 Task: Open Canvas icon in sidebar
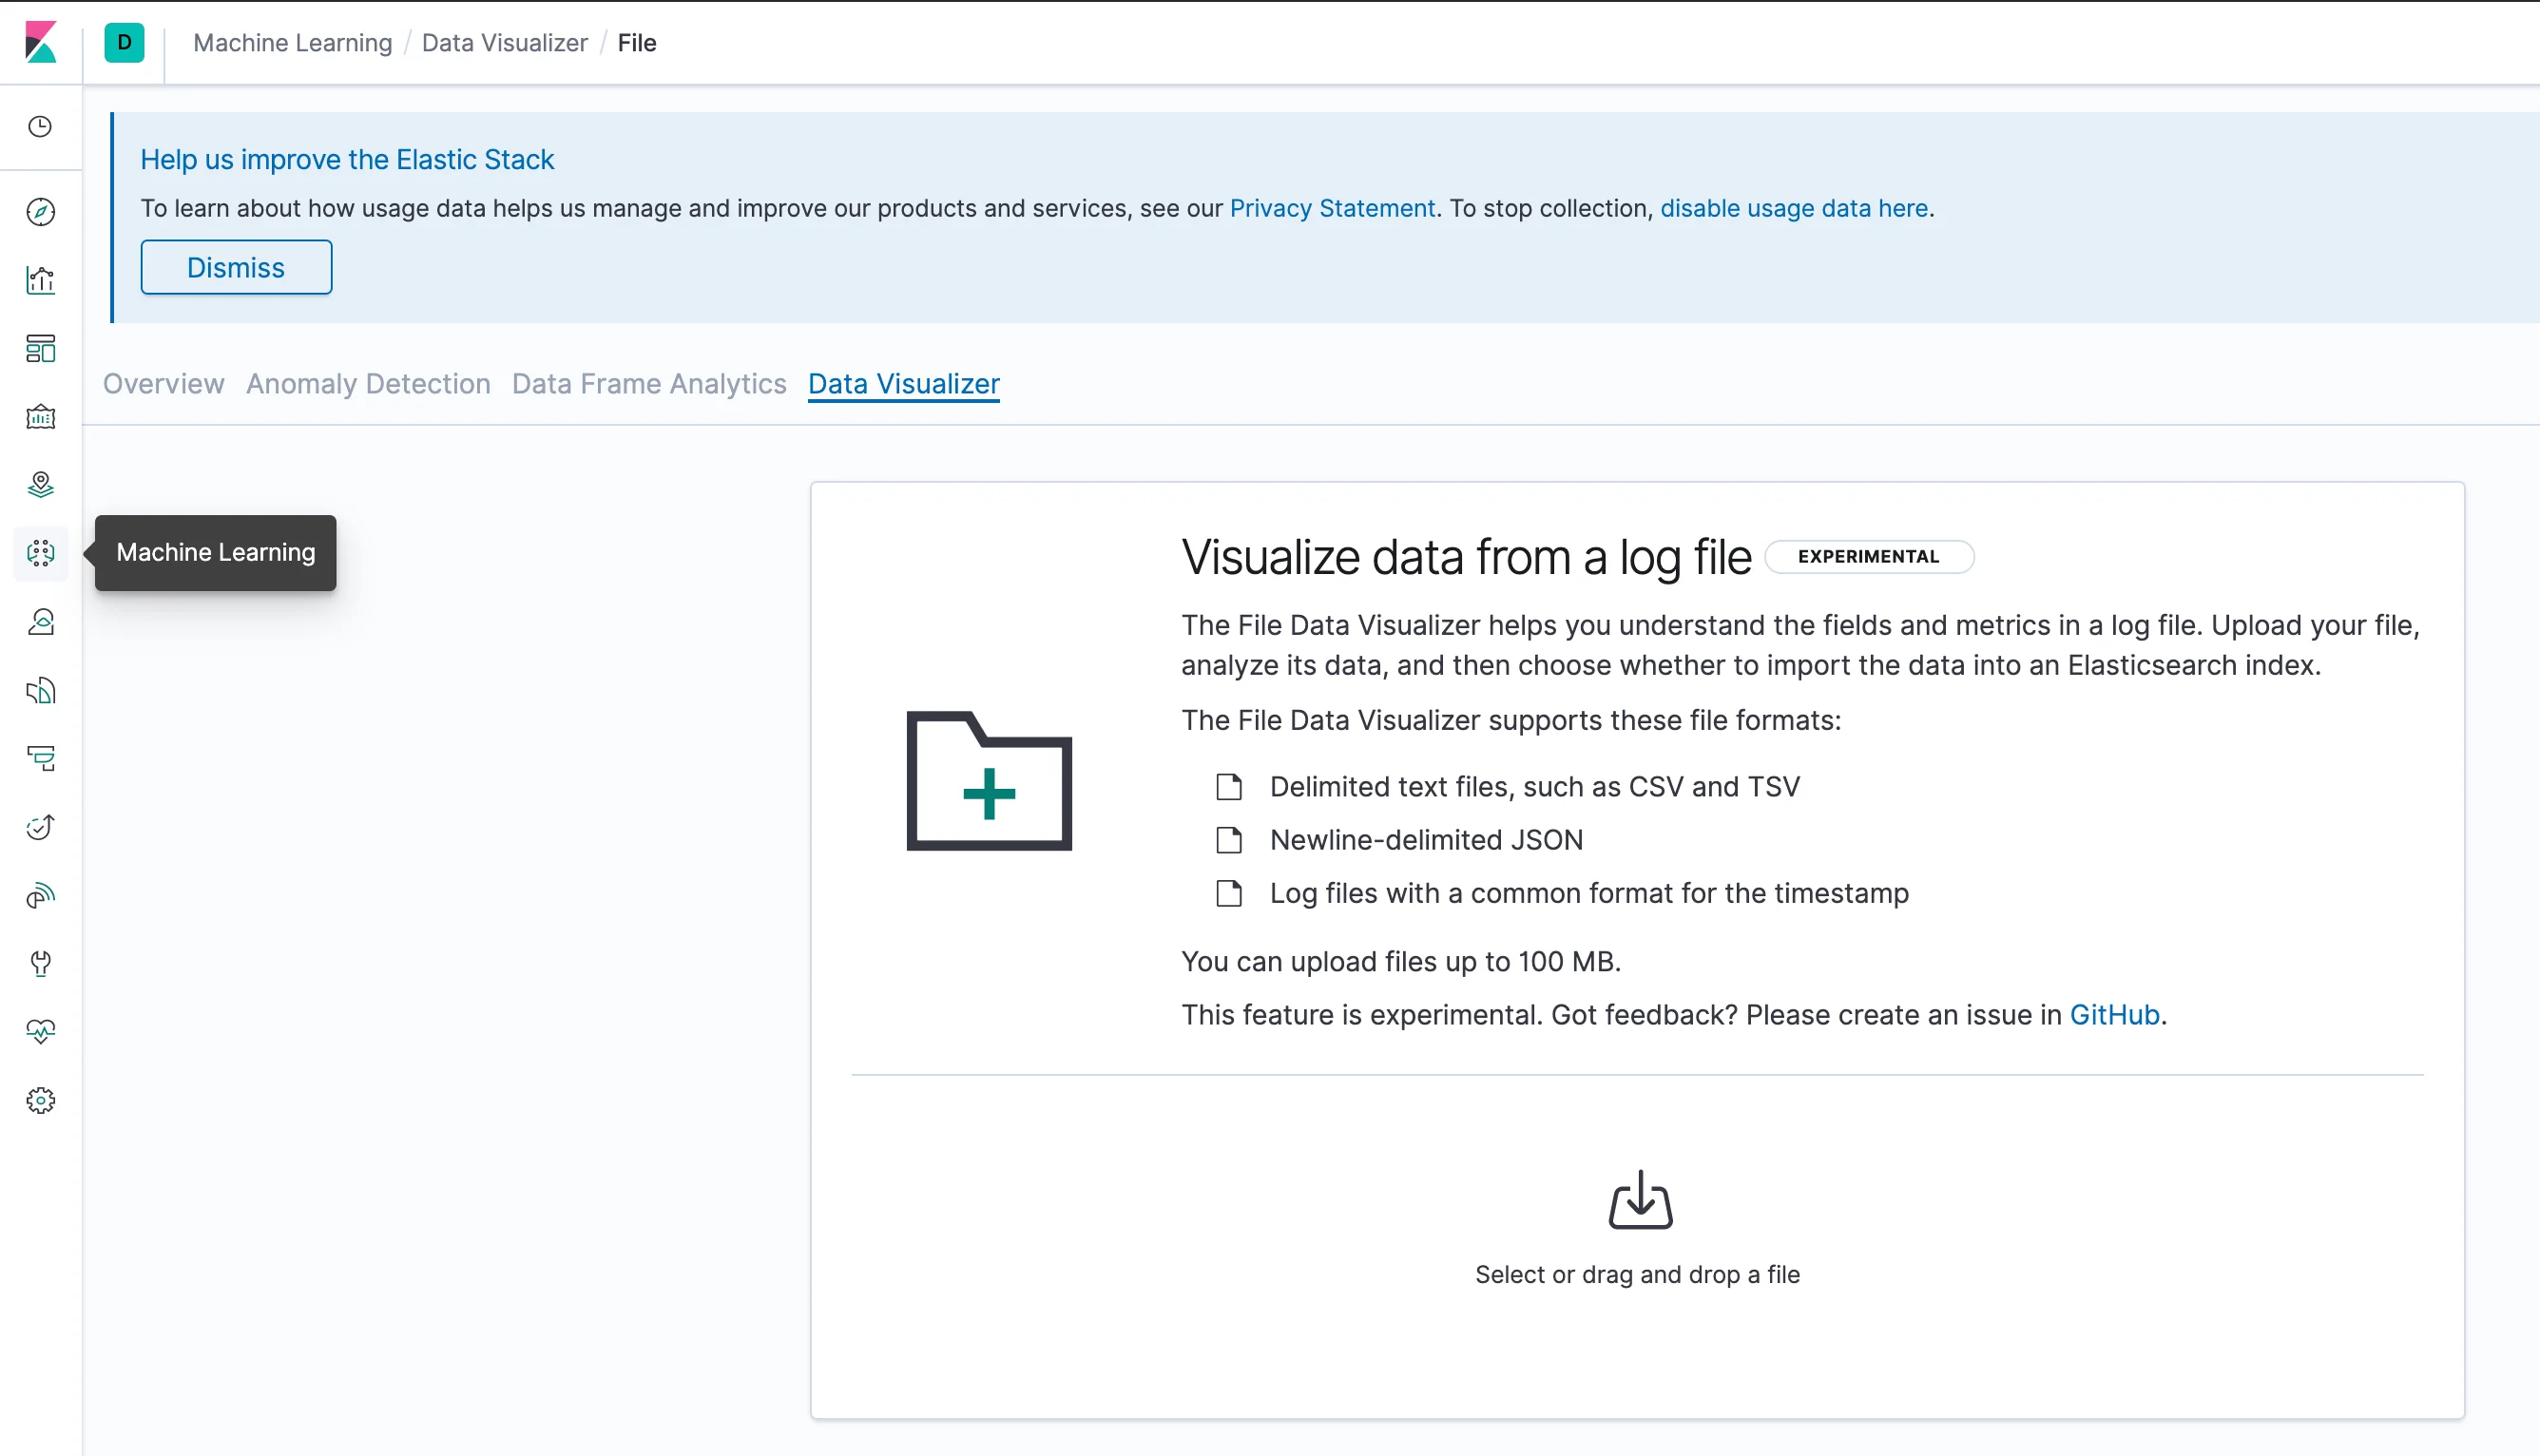point(41,417)
